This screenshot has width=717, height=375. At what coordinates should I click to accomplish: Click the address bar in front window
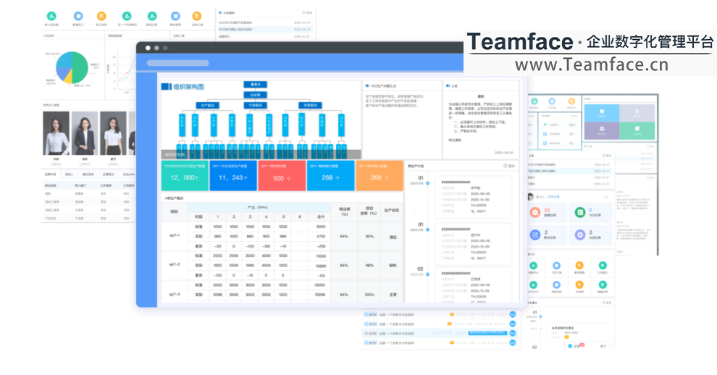click(178, 63)
